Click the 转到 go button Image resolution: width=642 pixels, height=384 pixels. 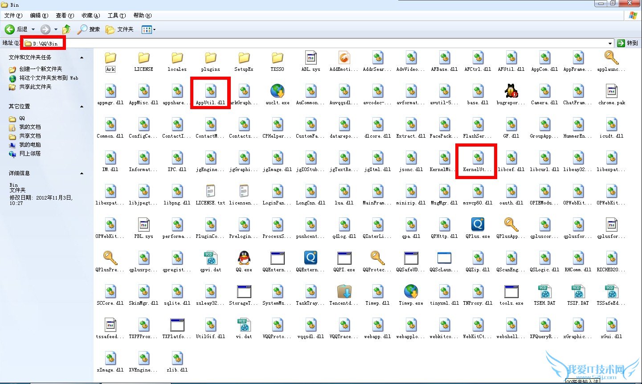click(628, 43)
